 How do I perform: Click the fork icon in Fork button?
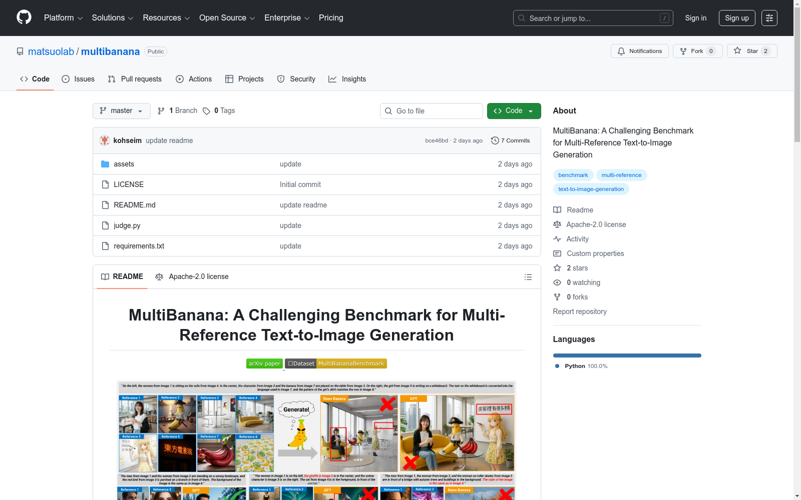683,51
